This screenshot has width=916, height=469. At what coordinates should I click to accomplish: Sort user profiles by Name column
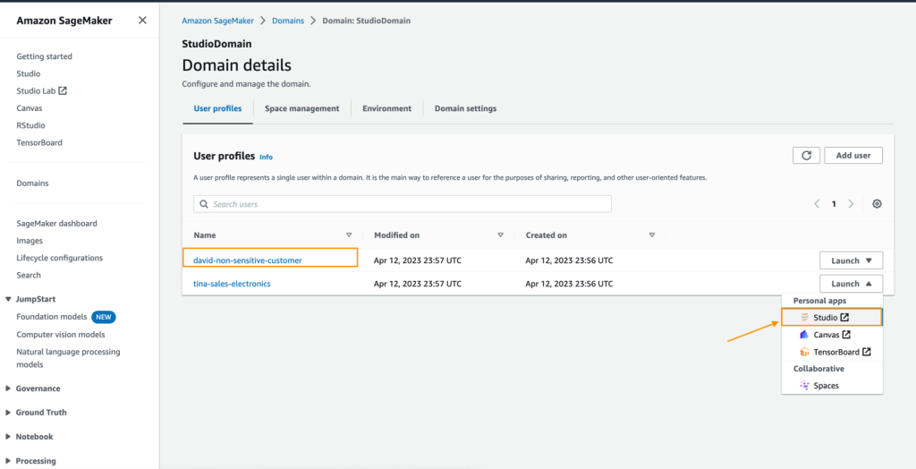coord(349,235)
